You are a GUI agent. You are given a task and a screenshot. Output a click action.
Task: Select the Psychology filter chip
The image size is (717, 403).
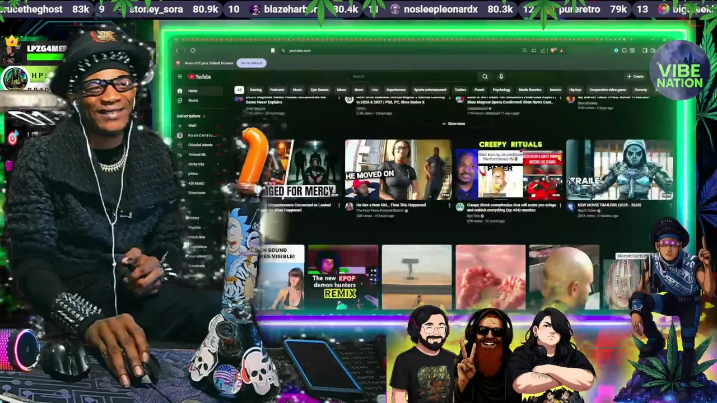click(501, 90)
